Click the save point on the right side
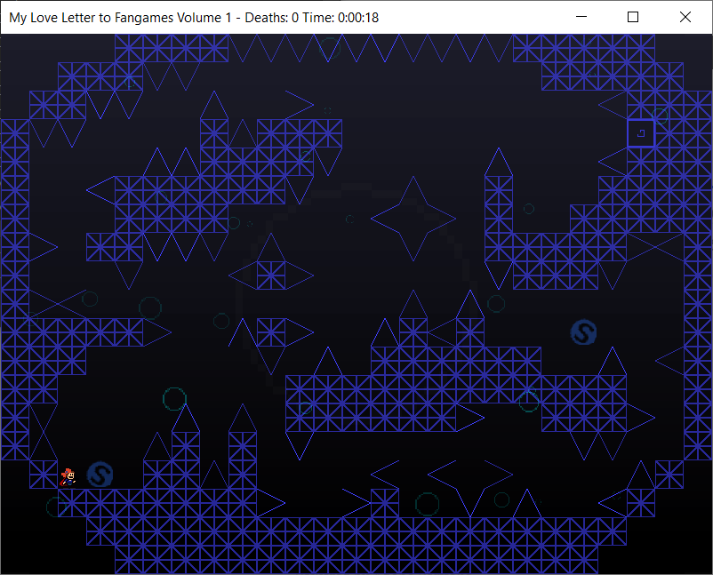The height and width of the screenshot is (575, 713). click(583, 332)
